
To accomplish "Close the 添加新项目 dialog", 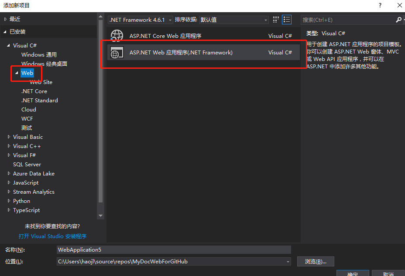I will point(399,5).
